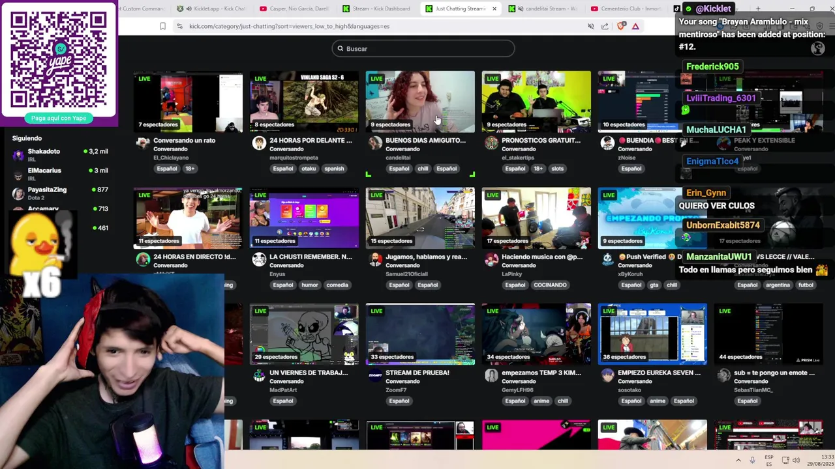Click the candelitai channel name
The image size is (835, 469).
point(398,158)
